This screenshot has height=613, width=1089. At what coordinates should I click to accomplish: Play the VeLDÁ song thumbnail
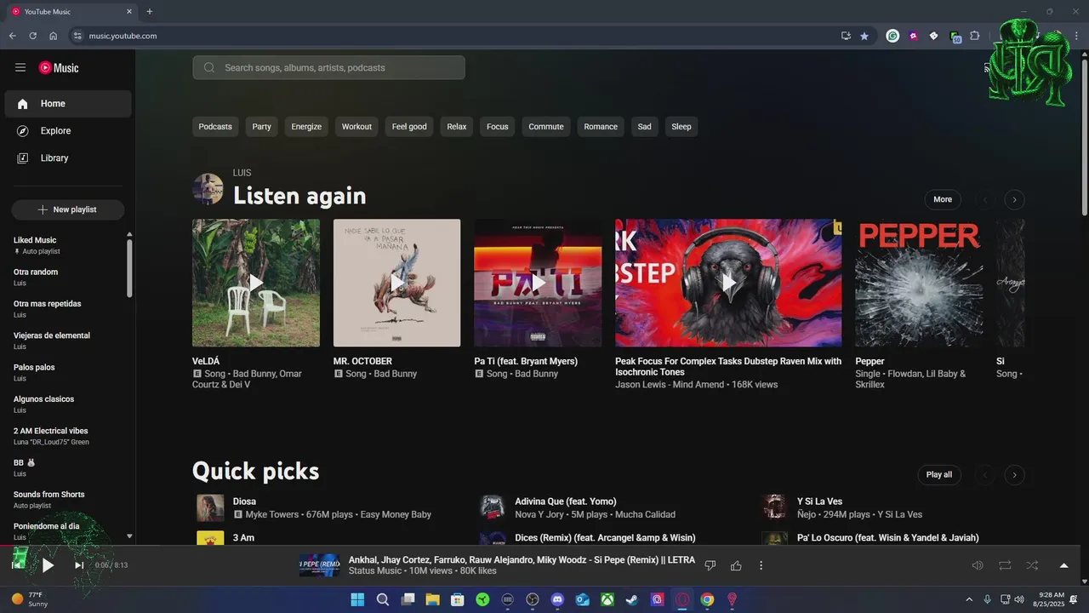[256, 283]
